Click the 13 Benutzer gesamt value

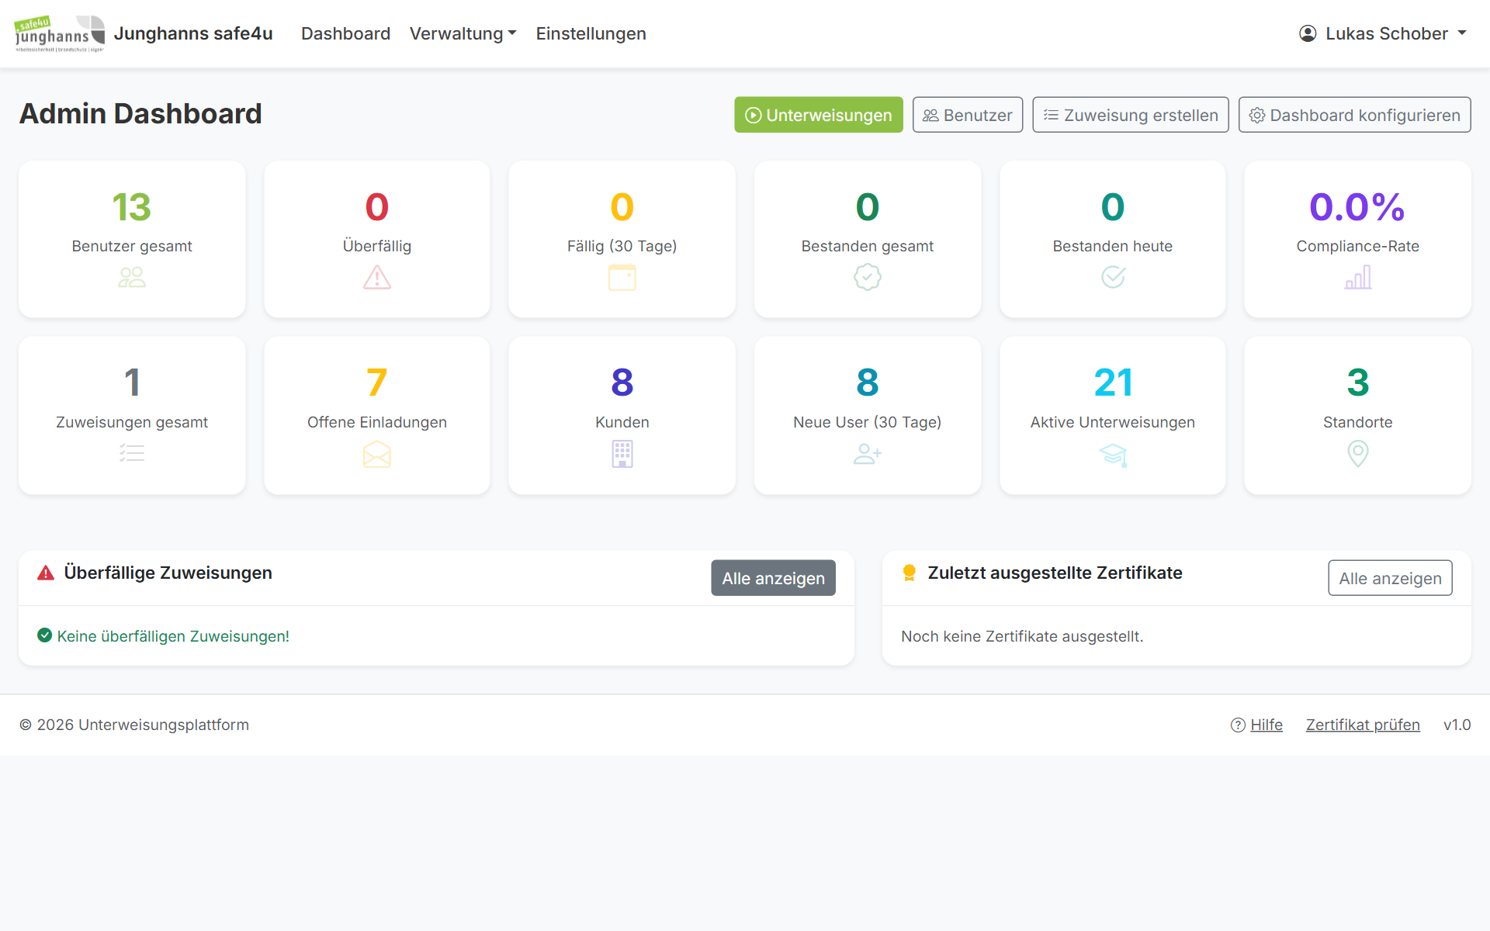point(132,207)
